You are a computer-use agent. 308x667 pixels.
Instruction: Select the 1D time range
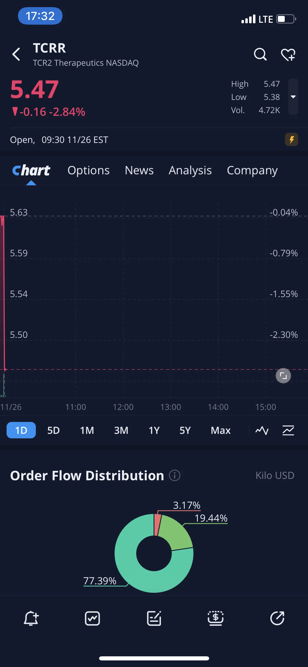(x=21, y=430)
